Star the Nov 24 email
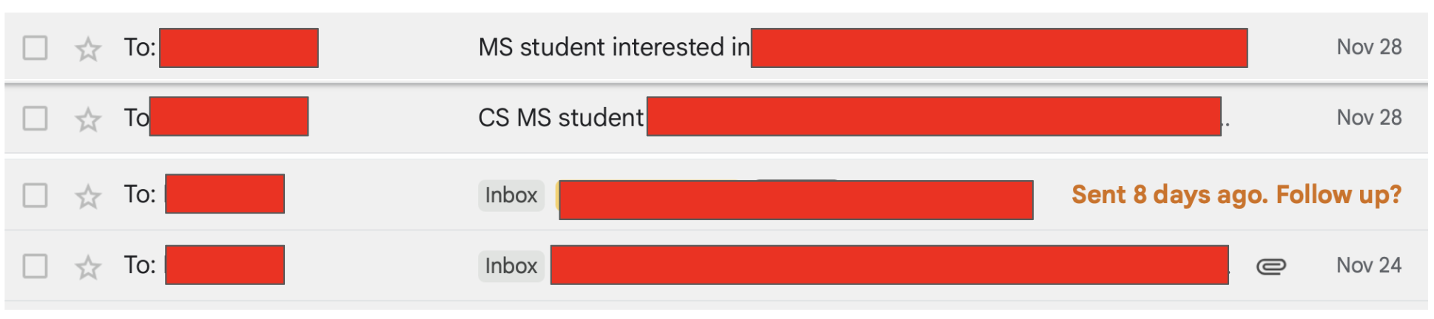Screen dimensions: 1434x319 88,267
